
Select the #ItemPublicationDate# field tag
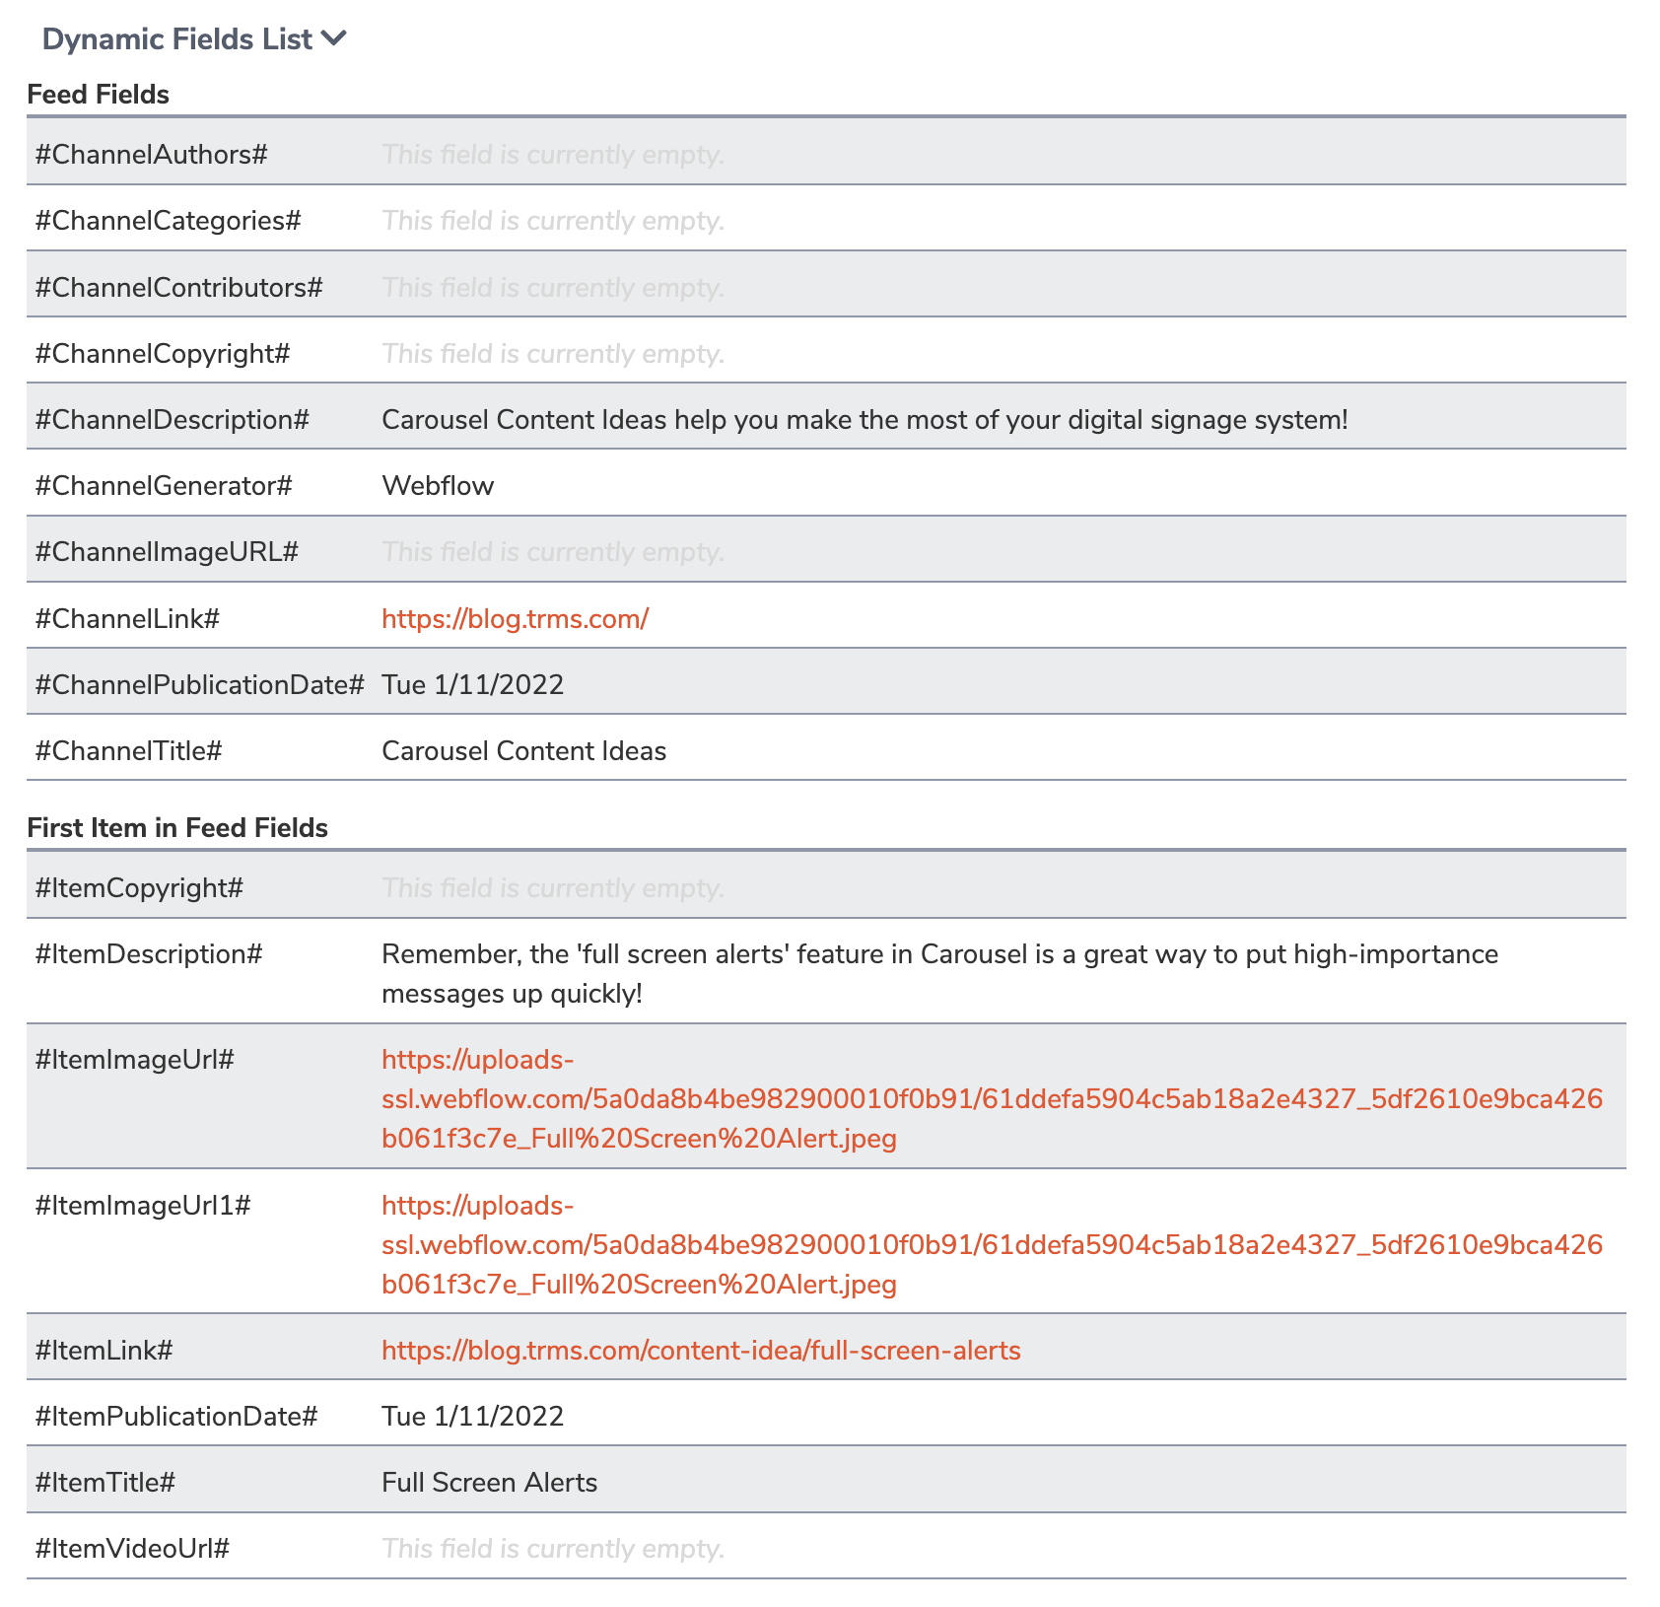pyautogui.click(x=176, y=1417)
